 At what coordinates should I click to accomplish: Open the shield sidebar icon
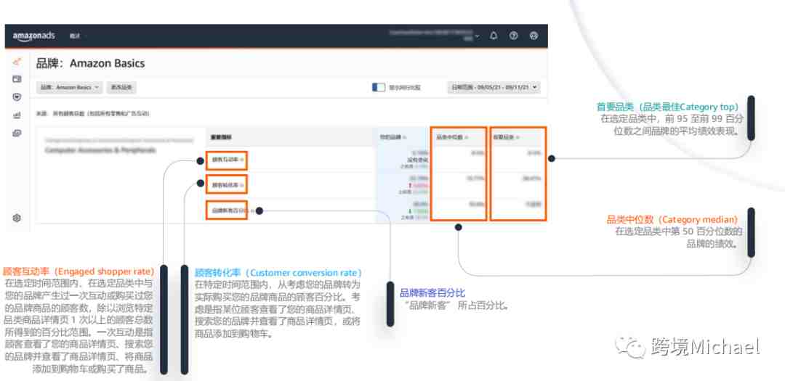(17, 97)
